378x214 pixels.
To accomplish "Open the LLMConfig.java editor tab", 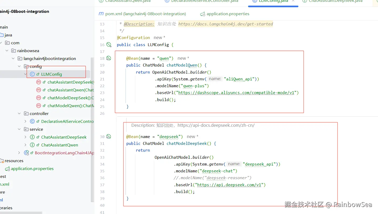I will (x=273, y=1).
